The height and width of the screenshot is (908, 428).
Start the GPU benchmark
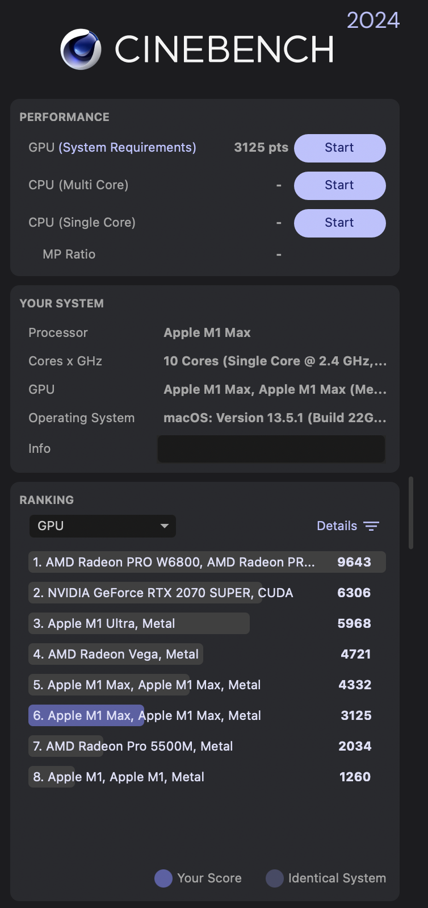coord(339,148)
